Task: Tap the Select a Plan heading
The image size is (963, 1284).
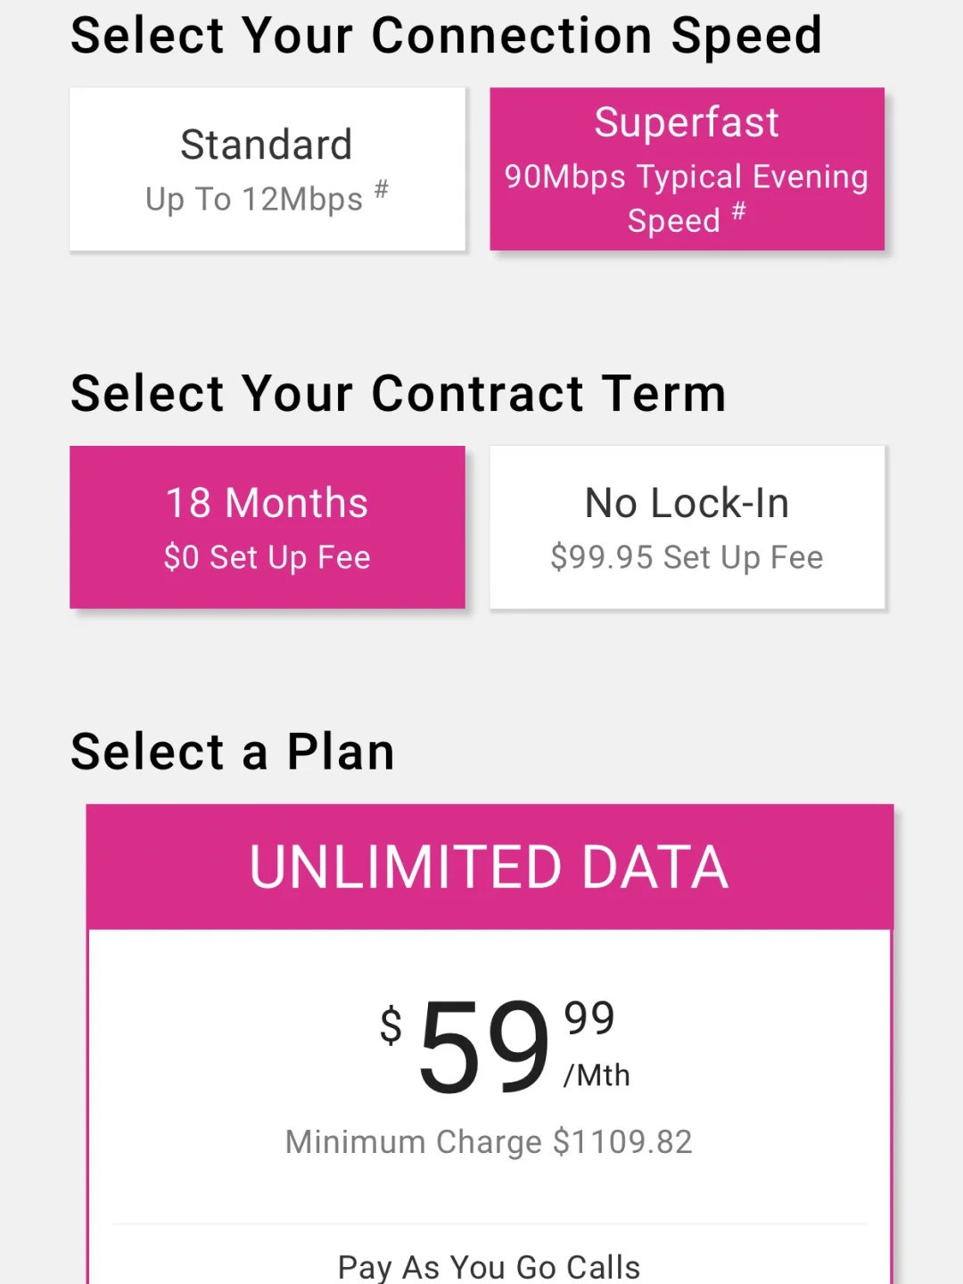Action: (x=233, y=752)
